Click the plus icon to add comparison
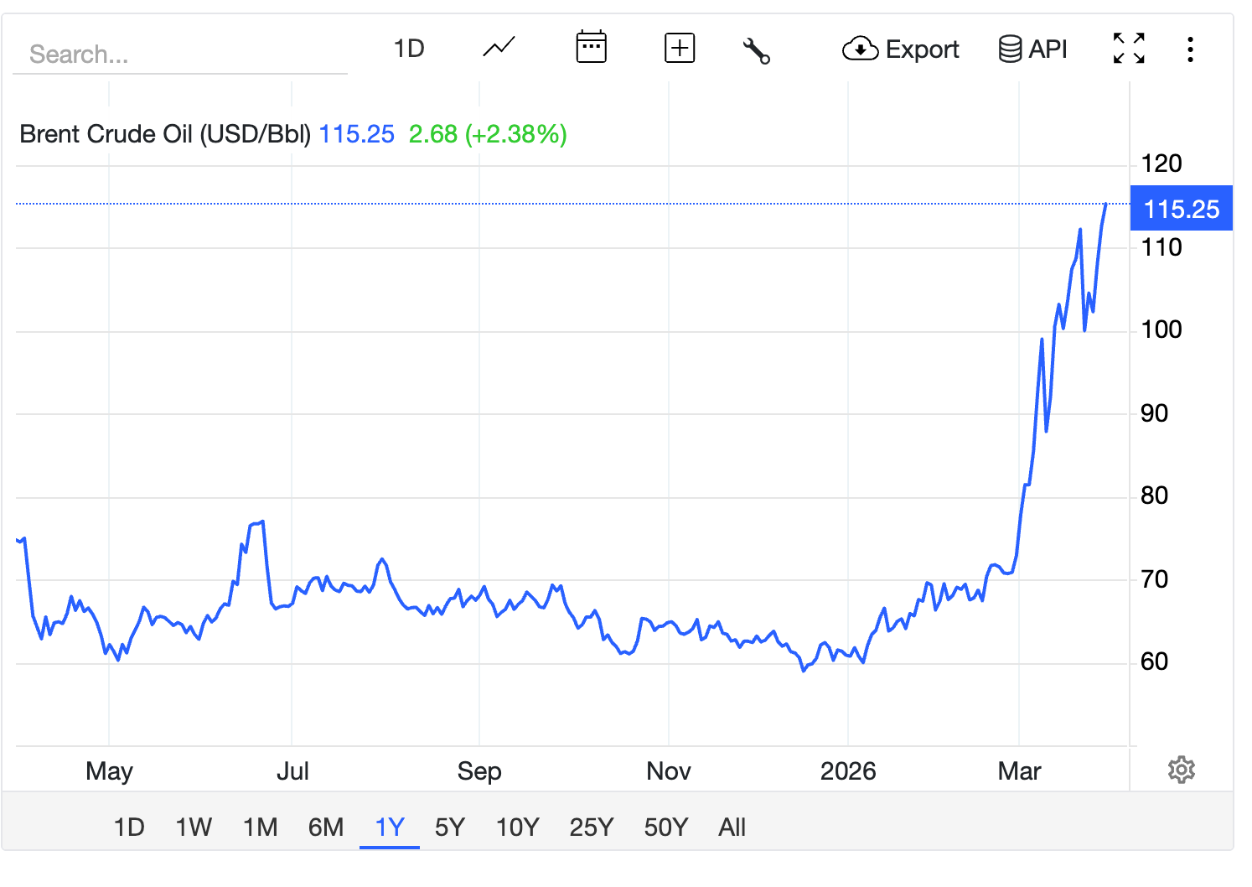Image resolution: width=1252 pixels, height=887 pixels. tap(679, 48)
